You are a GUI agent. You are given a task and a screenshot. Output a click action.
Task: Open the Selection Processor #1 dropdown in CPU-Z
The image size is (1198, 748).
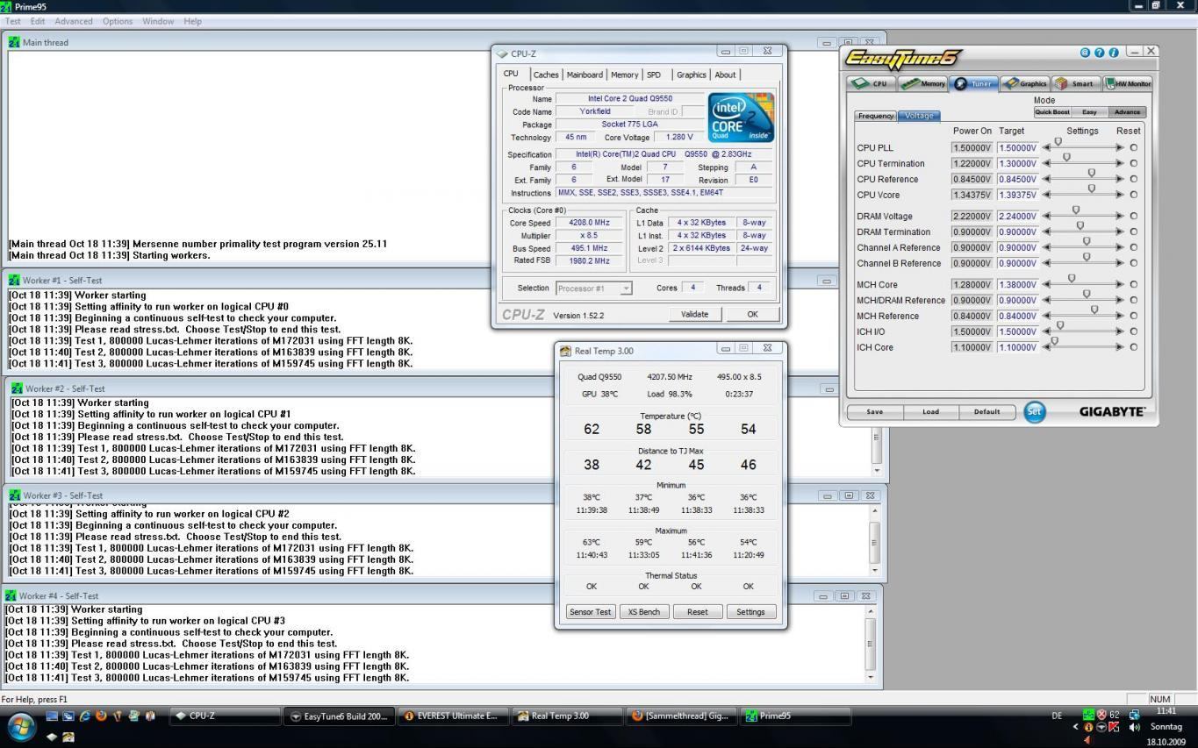626,289
